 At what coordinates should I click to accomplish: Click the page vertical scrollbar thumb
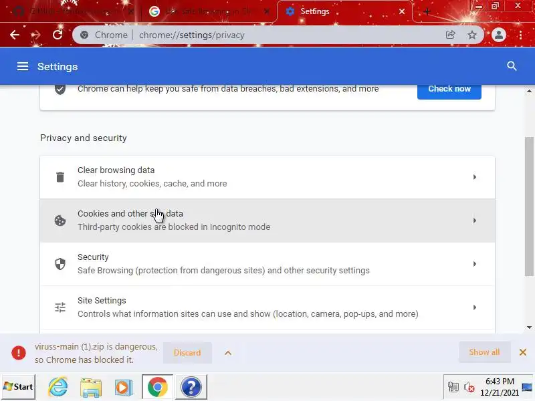529,207
